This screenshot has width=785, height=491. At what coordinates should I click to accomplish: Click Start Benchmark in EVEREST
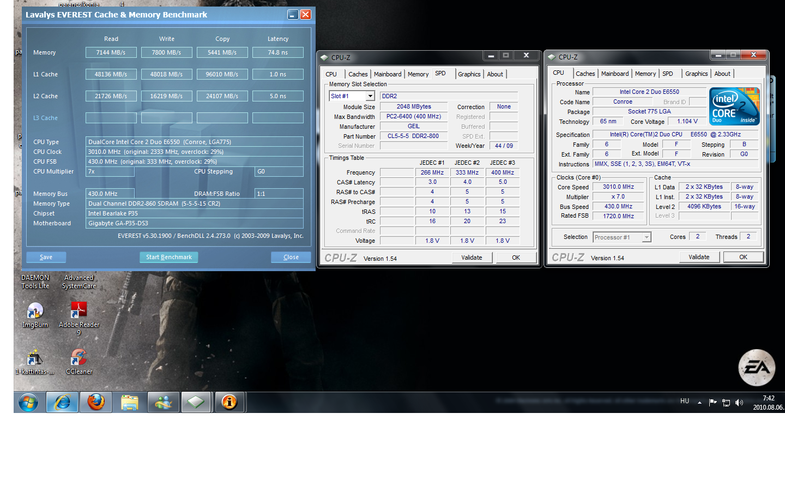[169, 257]
